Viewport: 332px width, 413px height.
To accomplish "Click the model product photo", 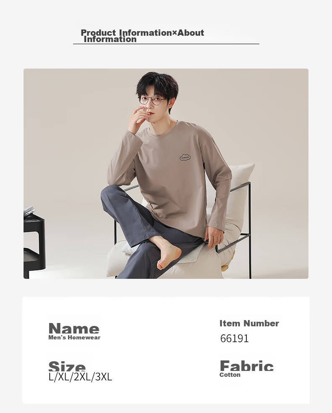I will coord(166,174).
